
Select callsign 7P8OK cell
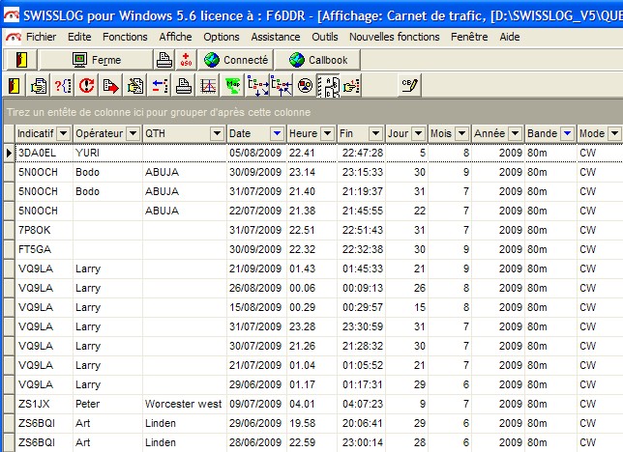[44, 230]
